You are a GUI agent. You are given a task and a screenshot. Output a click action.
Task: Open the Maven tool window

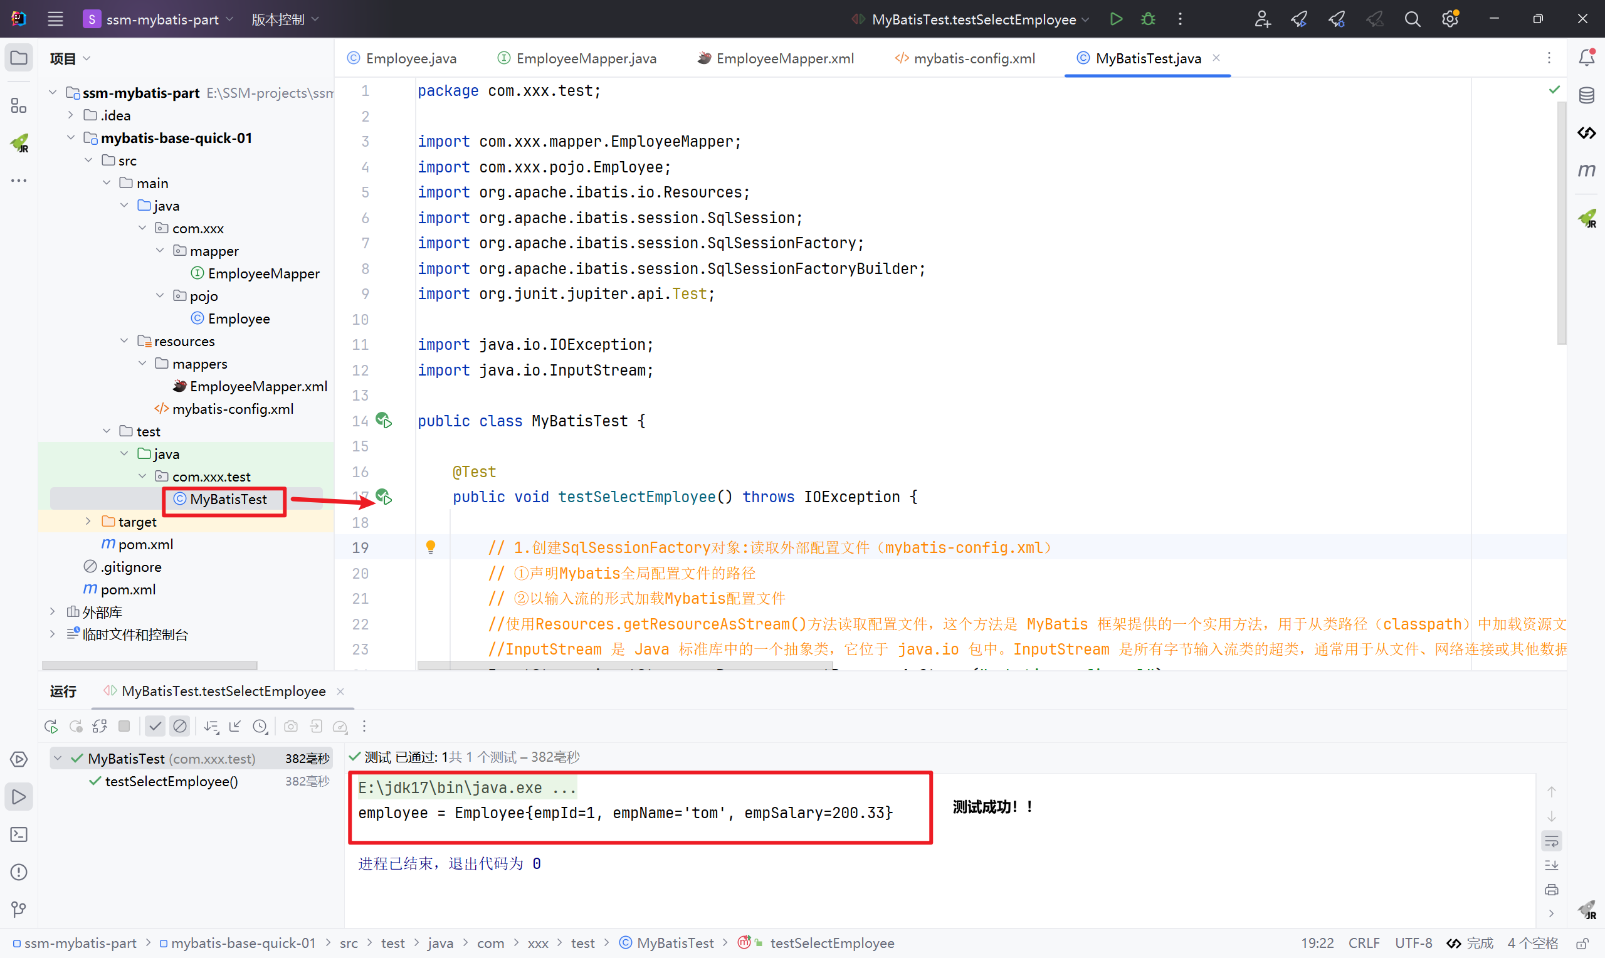point(1586,171)
